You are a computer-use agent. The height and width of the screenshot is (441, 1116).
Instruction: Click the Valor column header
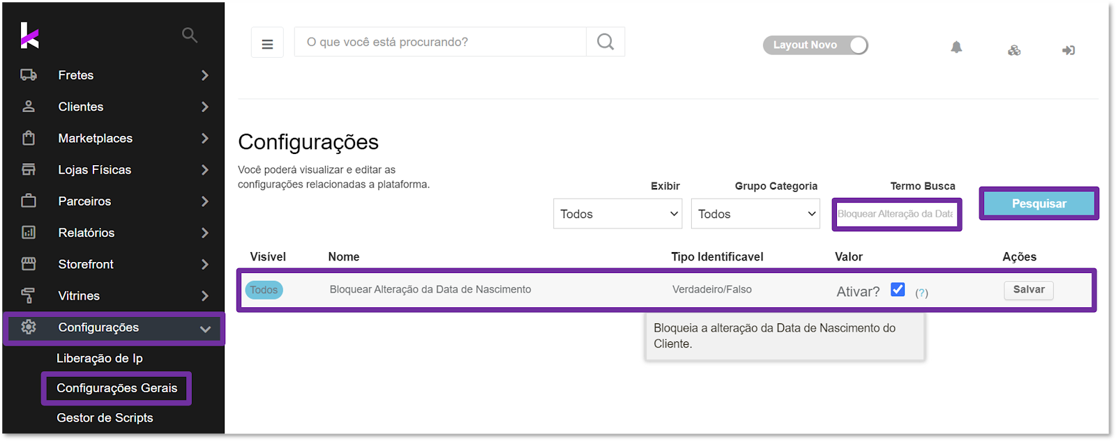[849, 256]
